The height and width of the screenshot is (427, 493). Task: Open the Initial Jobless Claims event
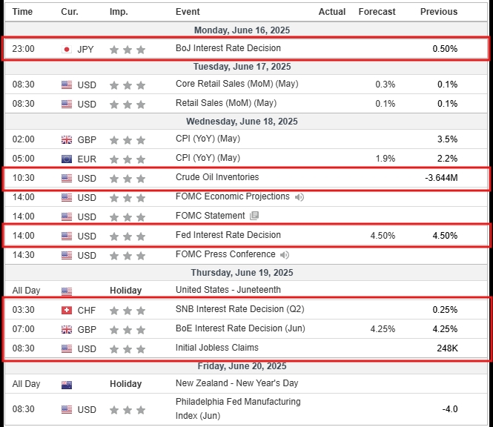point(216,348)
